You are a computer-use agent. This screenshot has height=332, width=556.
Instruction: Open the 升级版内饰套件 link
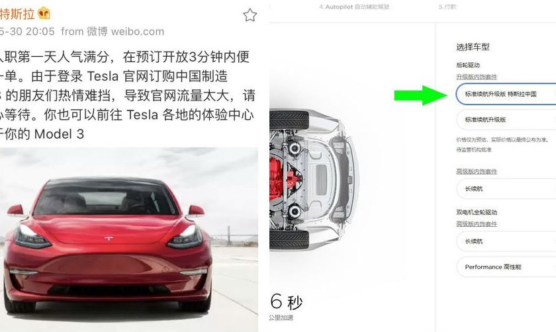(477, 77)
